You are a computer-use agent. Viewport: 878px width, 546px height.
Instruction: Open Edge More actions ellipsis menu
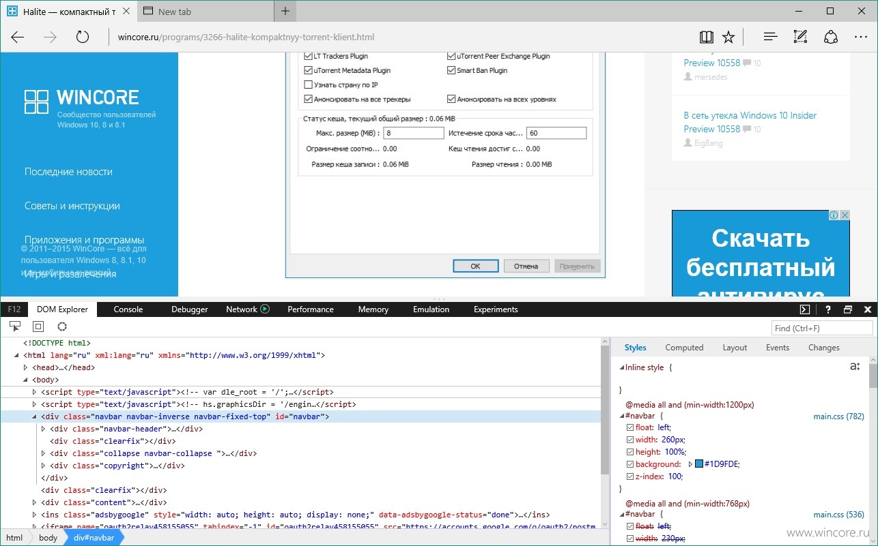(861, 37)
